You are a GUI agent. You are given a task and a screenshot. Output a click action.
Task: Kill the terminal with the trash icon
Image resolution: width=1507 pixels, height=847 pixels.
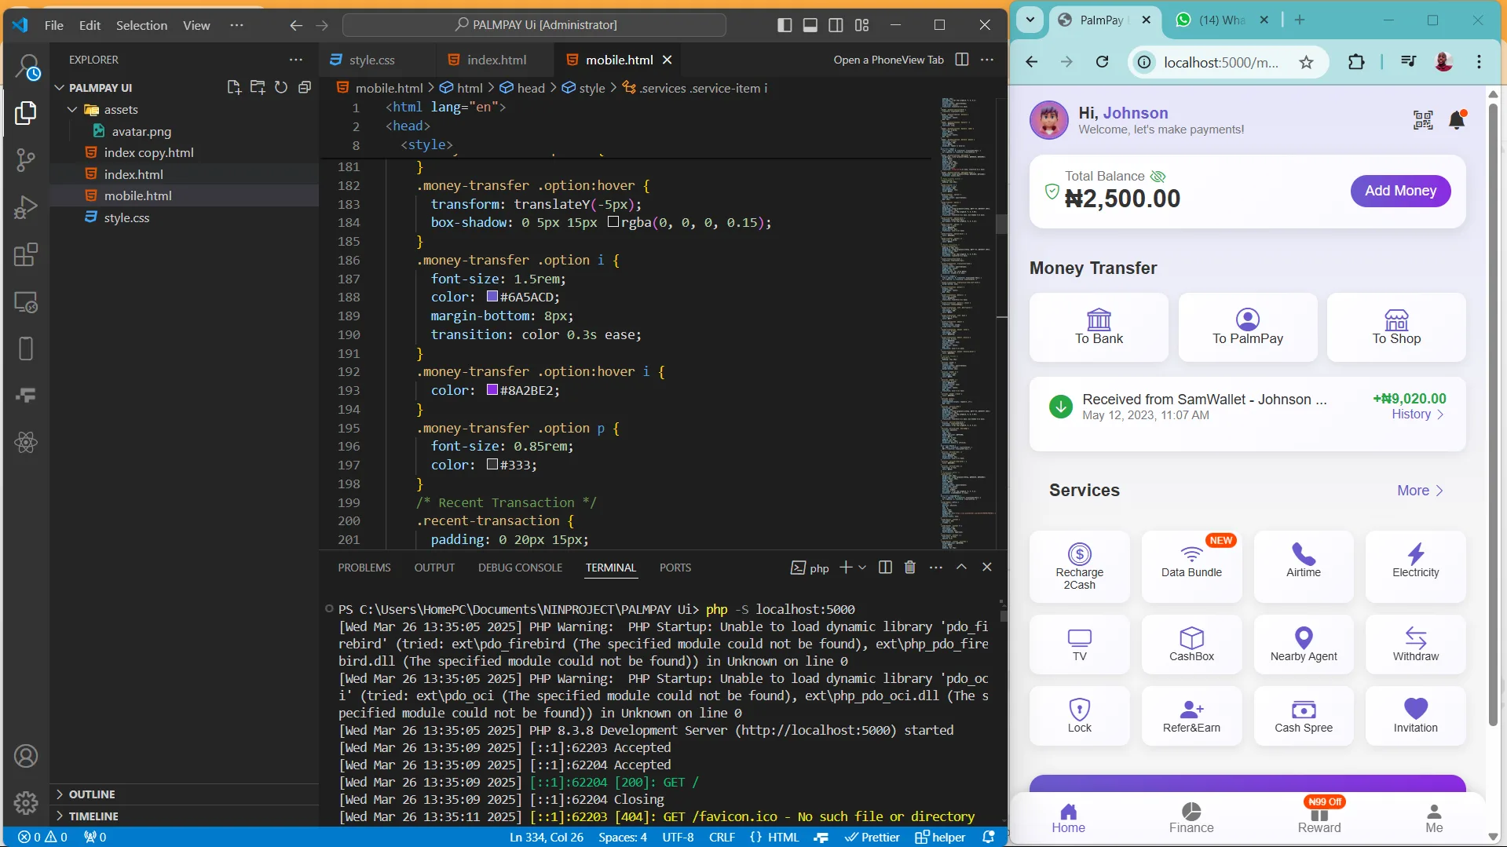(910, 567)
